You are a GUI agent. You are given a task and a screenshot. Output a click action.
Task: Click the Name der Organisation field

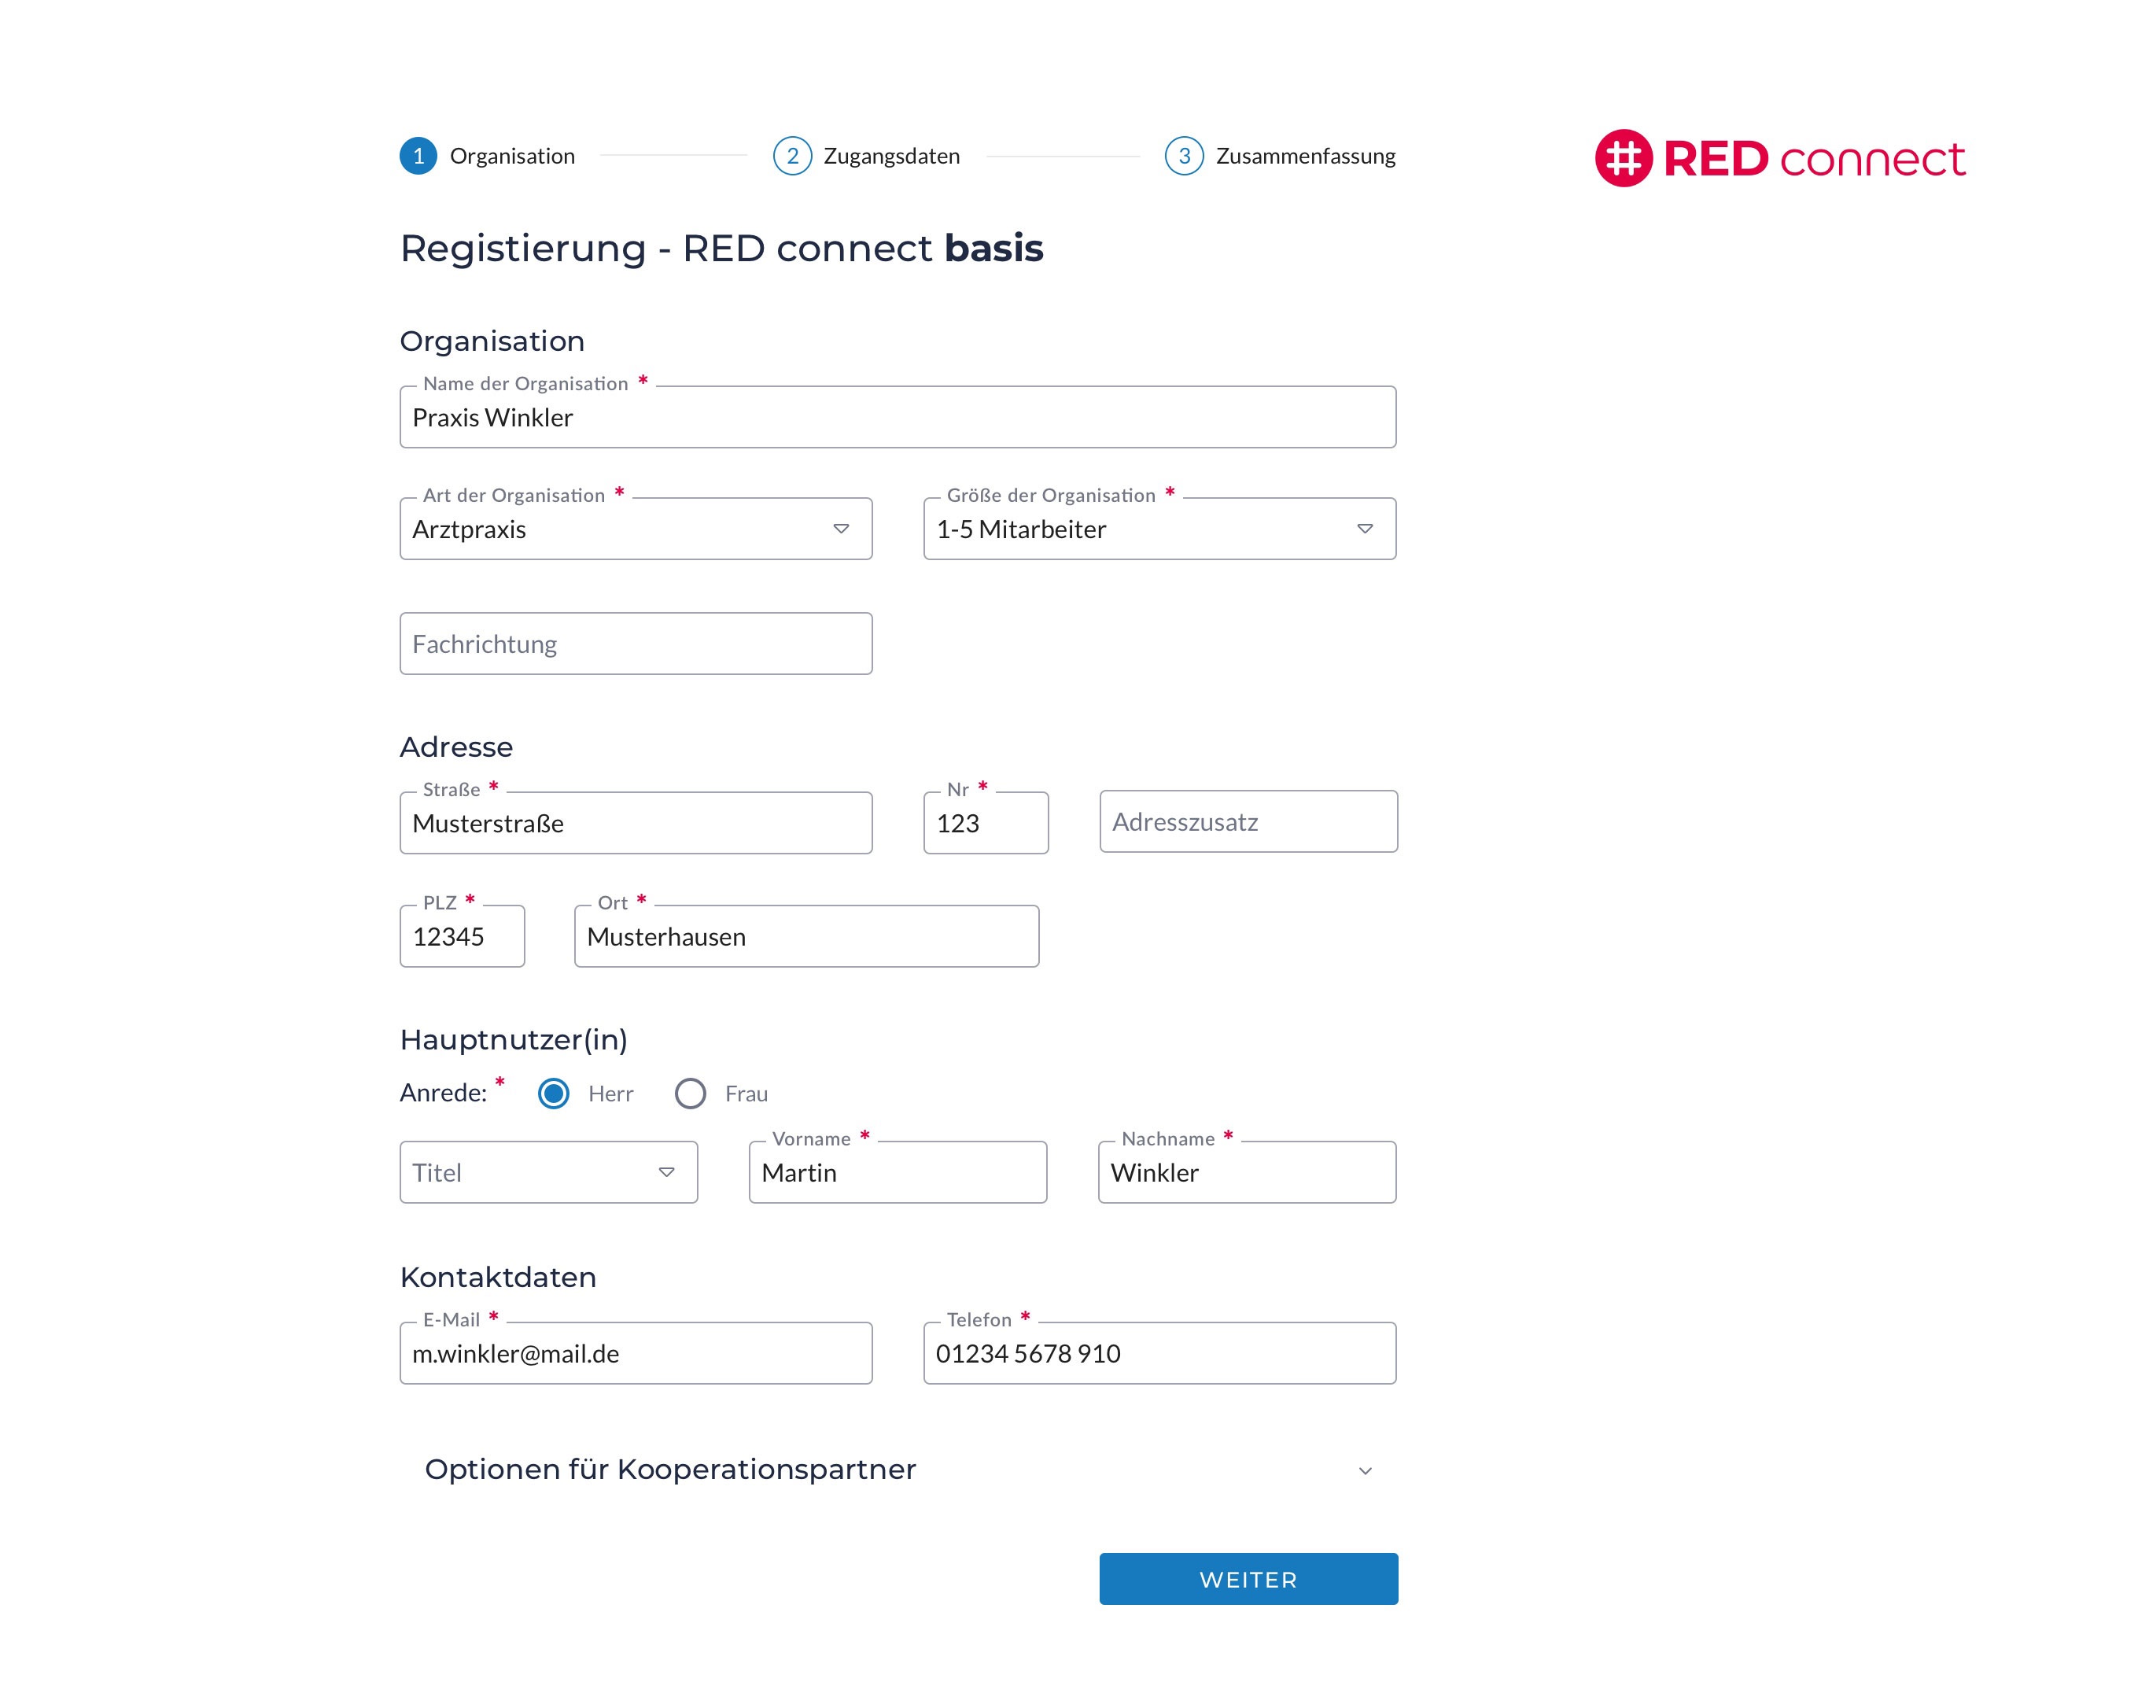point(897,418)
